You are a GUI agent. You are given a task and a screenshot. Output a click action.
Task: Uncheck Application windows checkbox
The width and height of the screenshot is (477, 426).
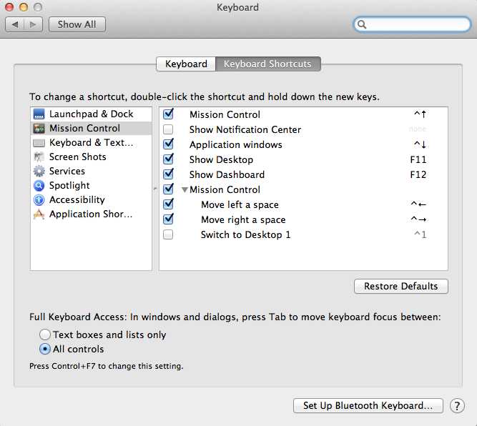click(168, 144)
